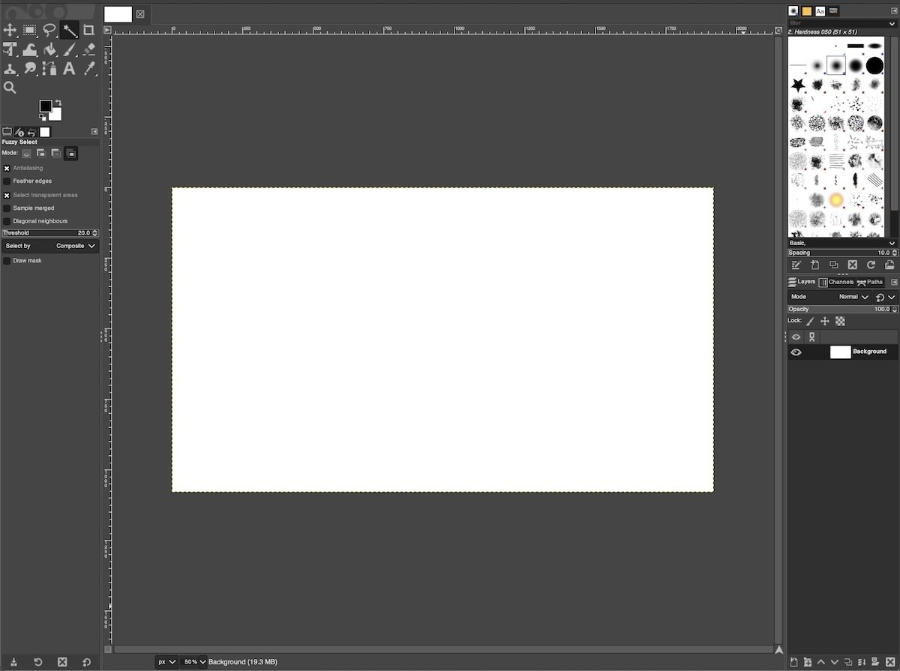Select the Eraser tool
The image size is (900, 671).
88,49
